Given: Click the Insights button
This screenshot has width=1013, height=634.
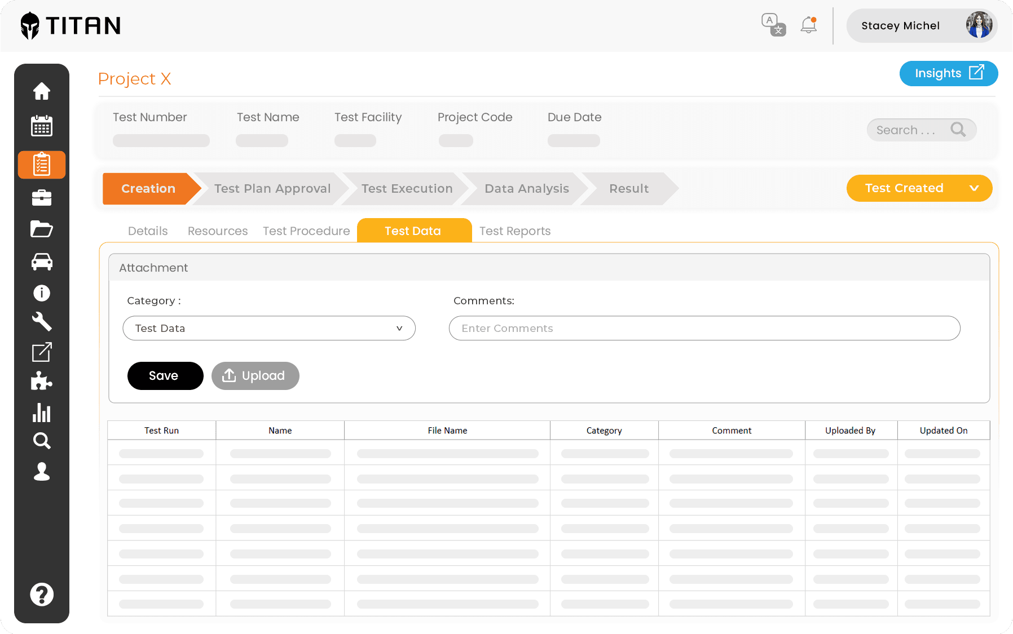Looking at the screenshot, I should coord(949,73).
